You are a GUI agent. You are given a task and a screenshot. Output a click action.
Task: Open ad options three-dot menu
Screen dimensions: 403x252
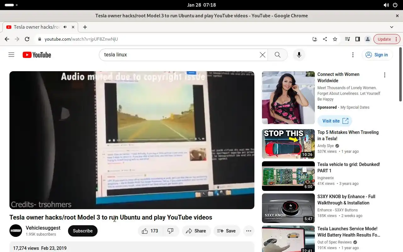point(384,75)
